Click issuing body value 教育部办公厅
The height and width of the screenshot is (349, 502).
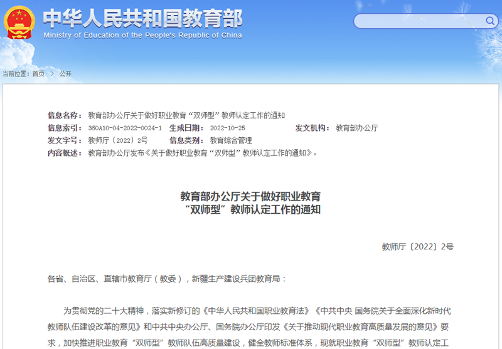356,128
